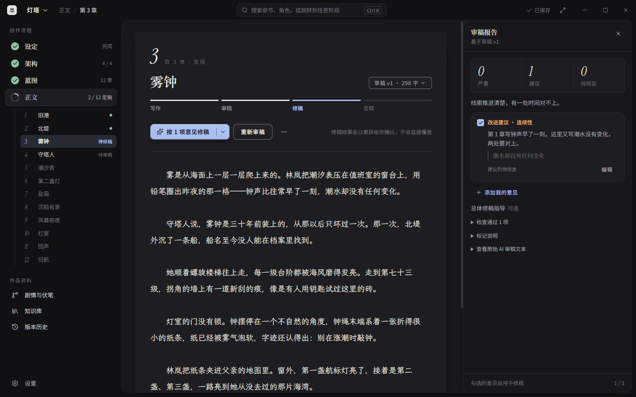The image size is (636, 397).
Task: Click 编辑 on the suggestion card
Action: tap(607, 169)
